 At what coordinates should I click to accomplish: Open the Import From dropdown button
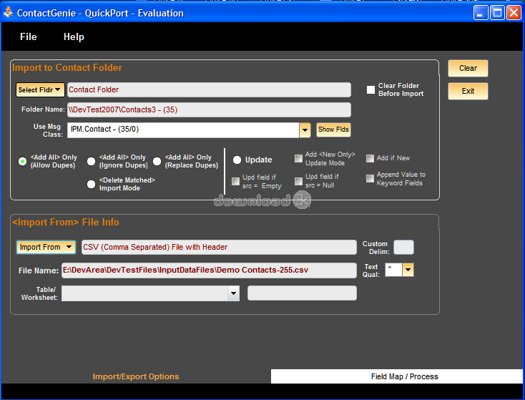46,248
